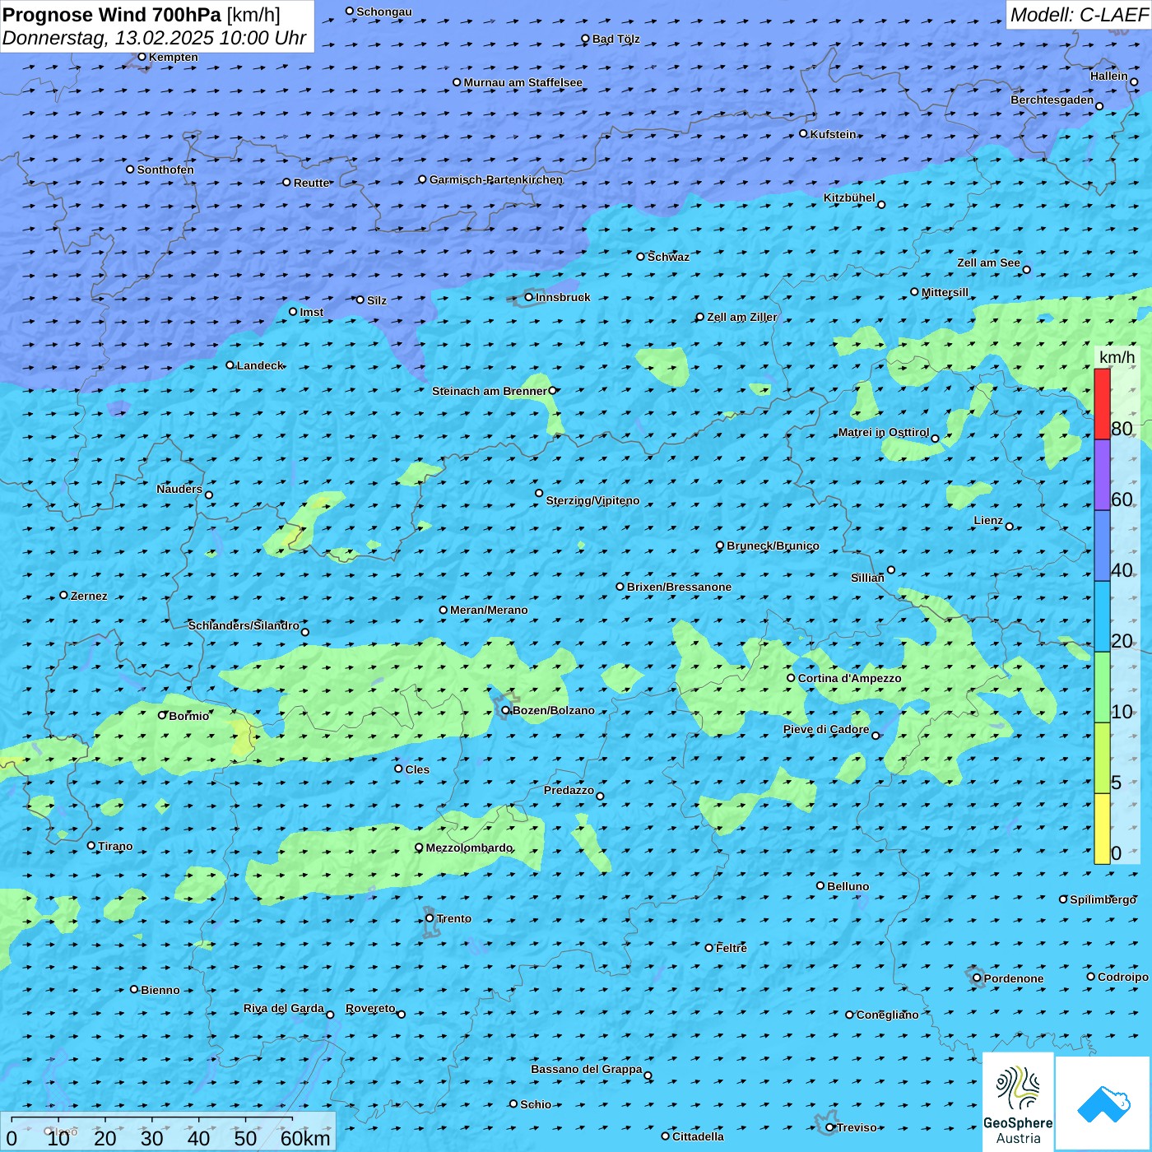Click the Landeck label
The width and height of the screenshot is (1152, 1152).
(260, 365)
